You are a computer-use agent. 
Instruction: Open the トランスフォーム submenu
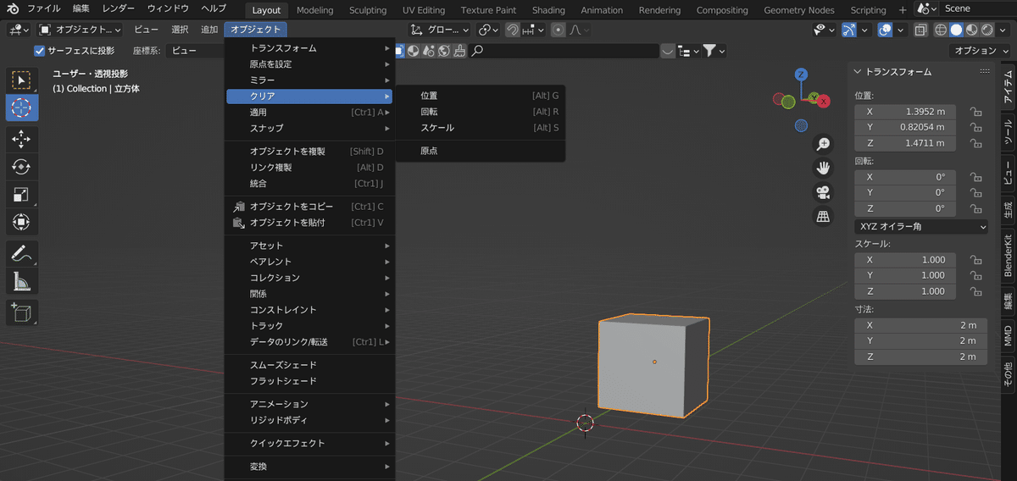pyautogui.click(x=308, y=48)
